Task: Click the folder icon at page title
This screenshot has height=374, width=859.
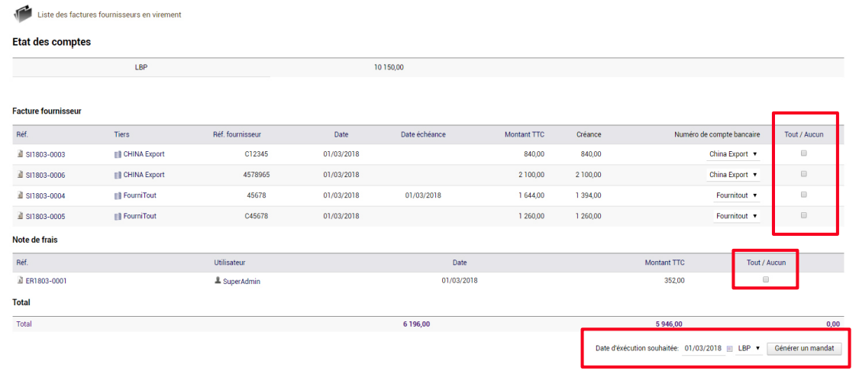Action: point(22,14)
